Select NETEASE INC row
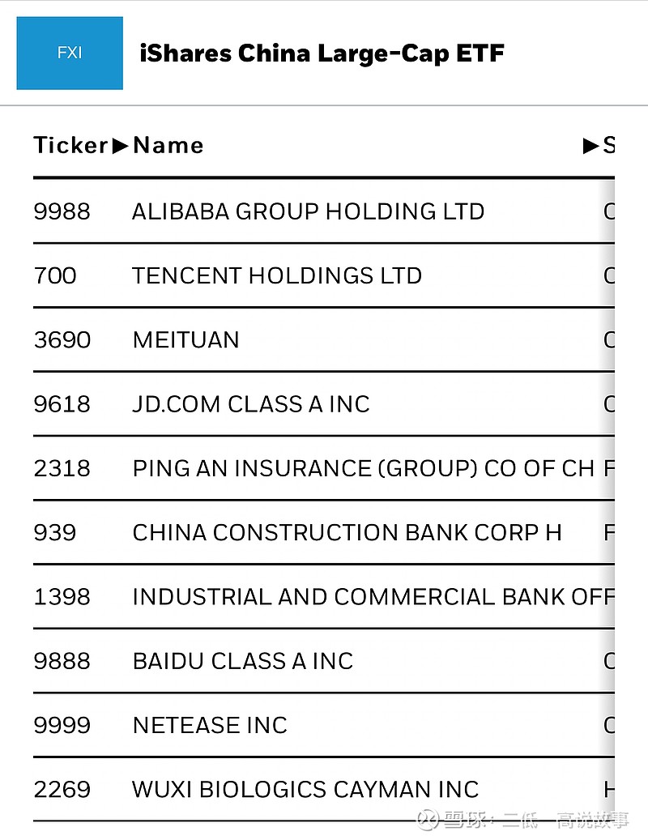This screenshot has width=648, height=840. (x=209, y=725)
